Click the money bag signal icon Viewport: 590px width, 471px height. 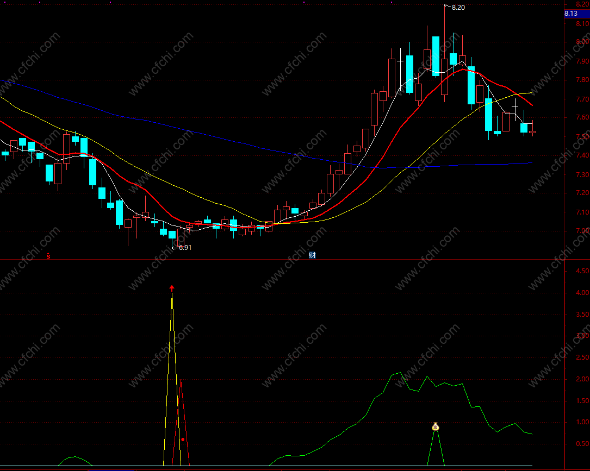[436, 426]
